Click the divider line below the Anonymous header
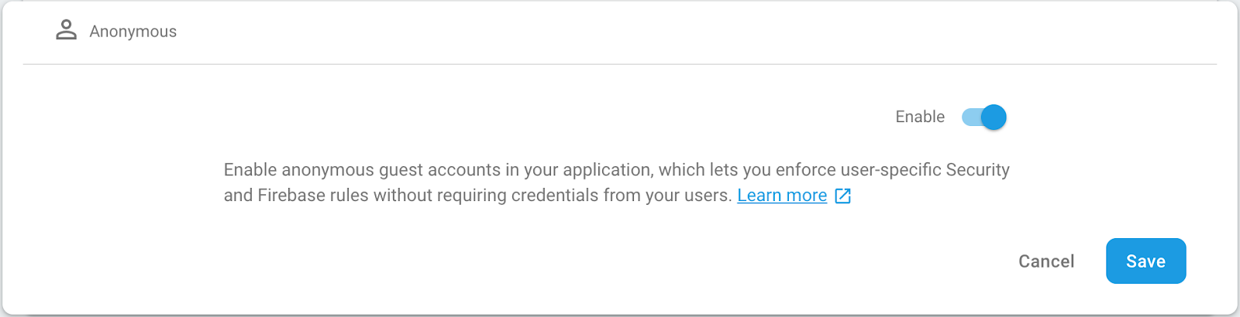The width and height of the screenshot is (1240, 317). 620,64
